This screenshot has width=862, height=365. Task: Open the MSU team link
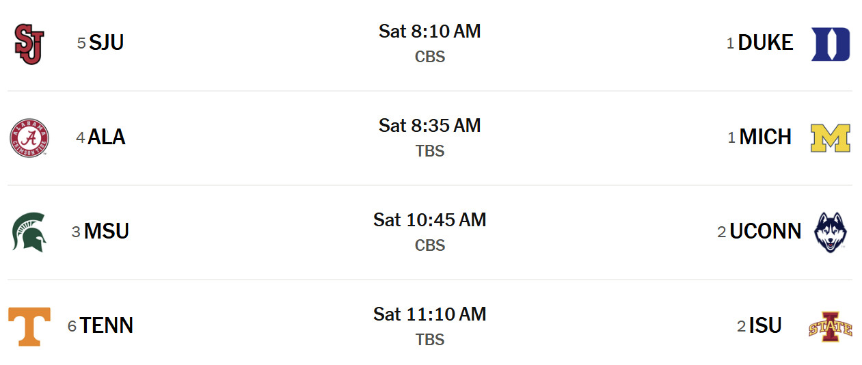coord(106,232)
